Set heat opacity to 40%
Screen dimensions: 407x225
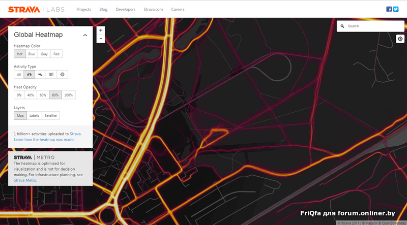point(31,95)
